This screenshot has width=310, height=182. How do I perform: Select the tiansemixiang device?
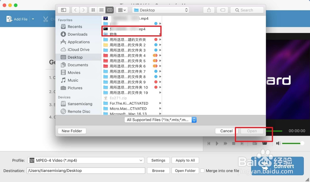[x=80, y=104]
